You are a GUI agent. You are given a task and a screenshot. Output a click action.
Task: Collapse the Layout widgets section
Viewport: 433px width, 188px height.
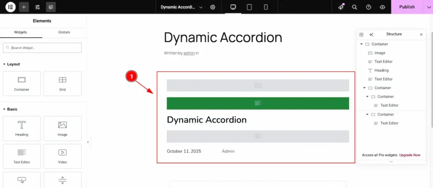(x=4, y=64)
